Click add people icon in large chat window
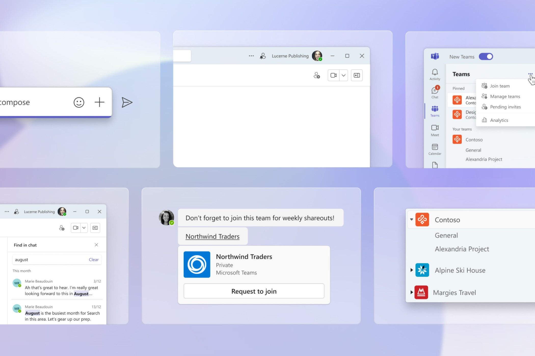This screenshot has width=535, height=356. [x=317, y=75]
